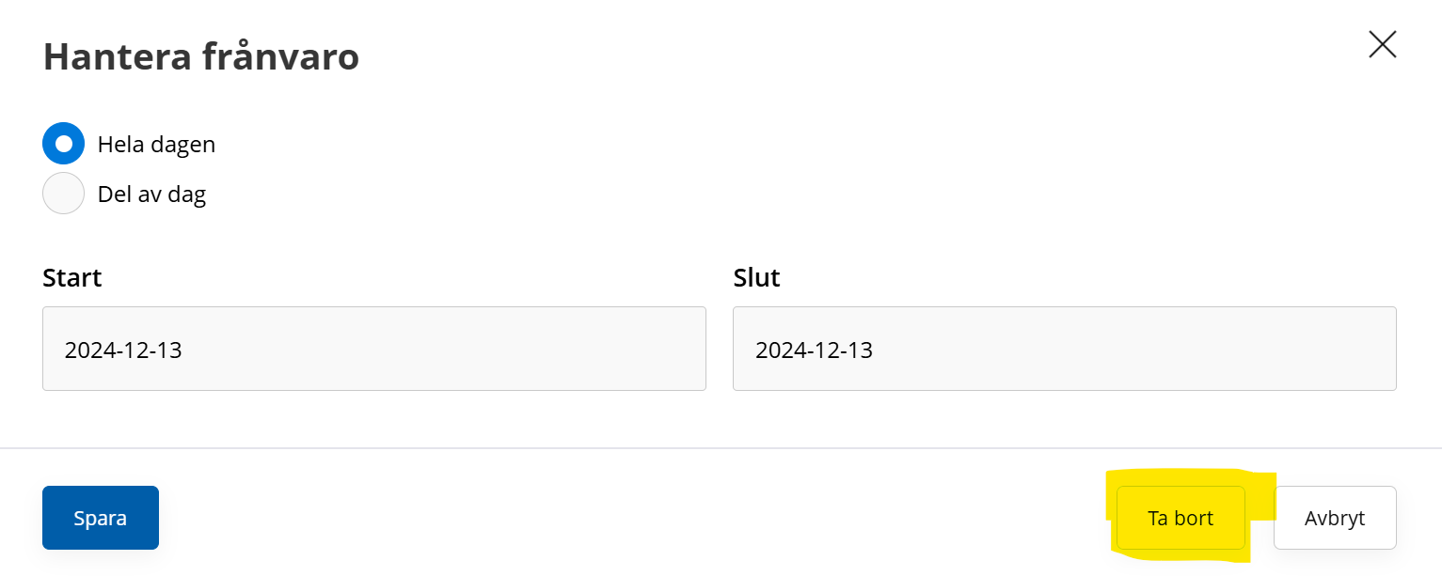
Task: Save absence with the Spara button
Action: click(x=101, y=518)
